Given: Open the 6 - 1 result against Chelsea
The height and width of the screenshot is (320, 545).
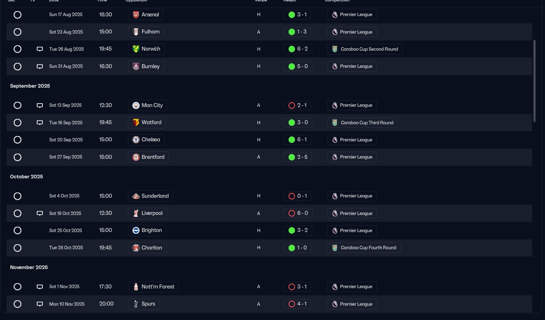Looking at the screenshot, I should point(298,140).
